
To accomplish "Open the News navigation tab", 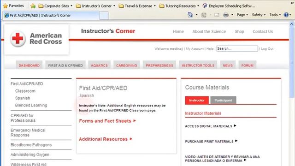I will 228,65.
